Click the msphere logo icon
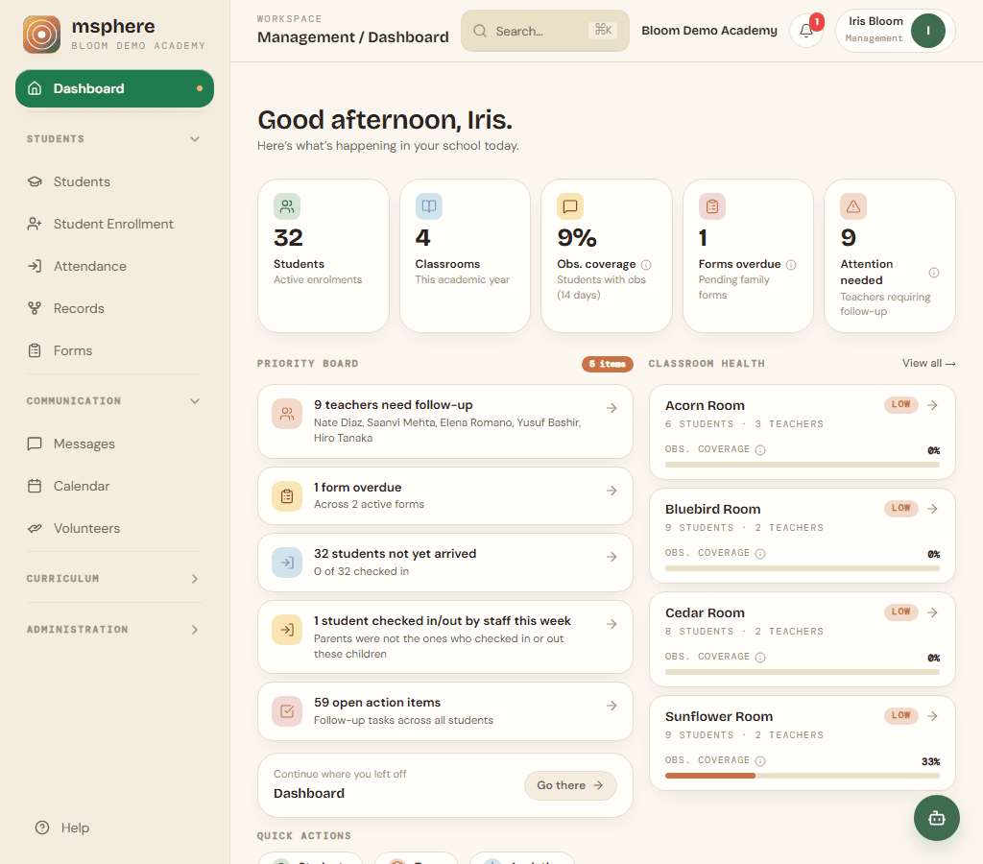 pyautogui.click(x=42, y=35)
